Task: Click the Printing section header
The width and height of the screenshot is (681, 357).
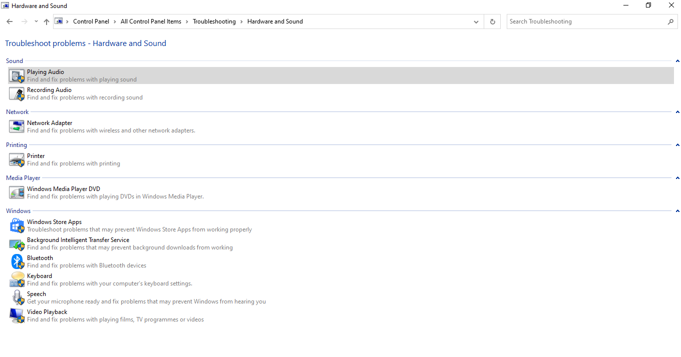Action: 17,145
